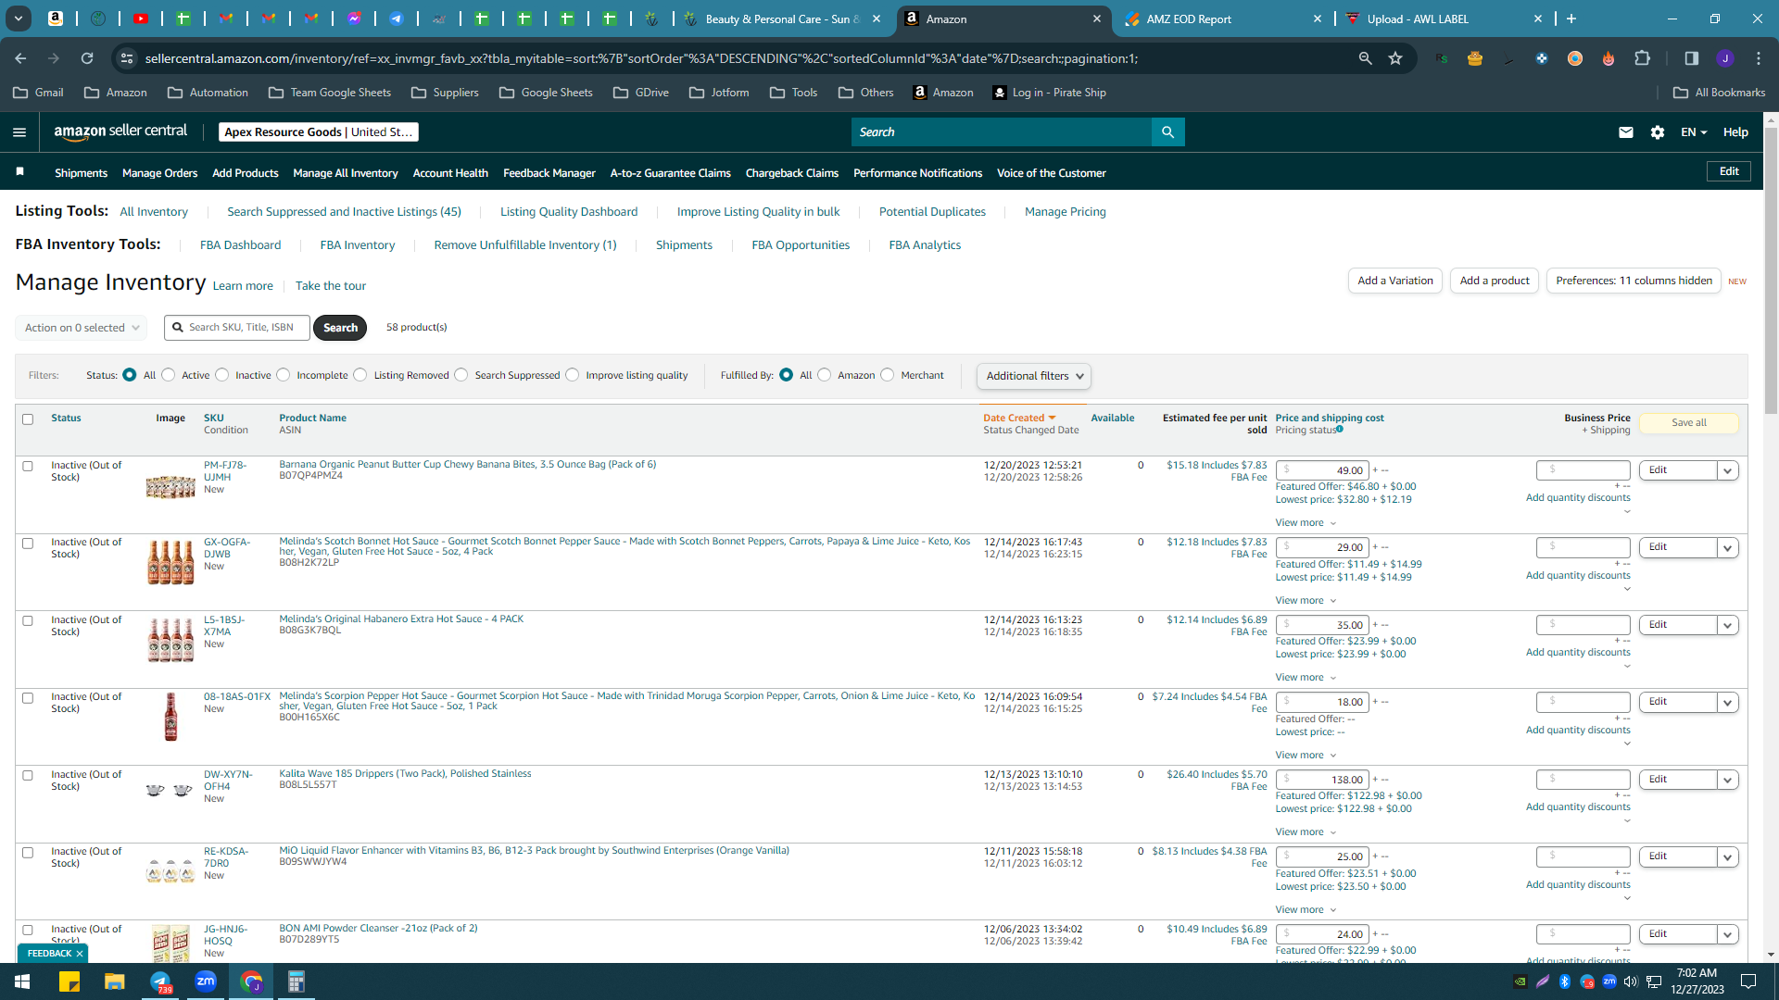This screenshot has width=1779, height=1000.
Task: Click the search magnifier button in header
Action: (1167, 132)
